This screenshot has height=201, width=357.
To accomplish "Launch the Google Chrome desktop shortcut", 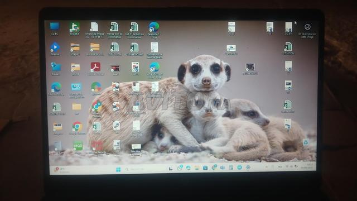I will point(77,128).
